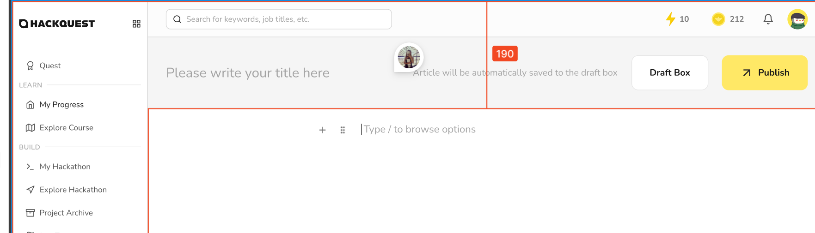Open Explore Course page
815x233 pixels.
click(x=66, y=128)
